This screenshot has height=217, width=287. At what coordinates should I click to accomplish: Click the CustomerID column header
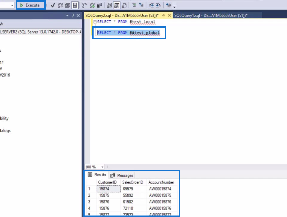point(108,182)
